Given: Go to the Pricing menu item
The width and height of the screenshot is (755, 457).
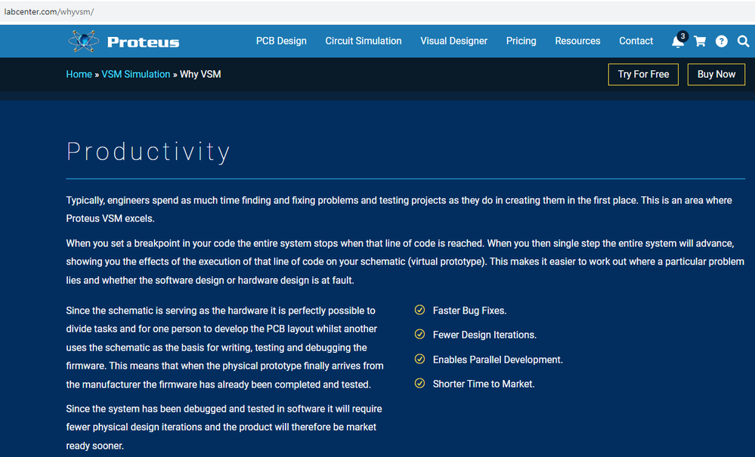Looking at the screenshot, I should (x=521, y=41).
